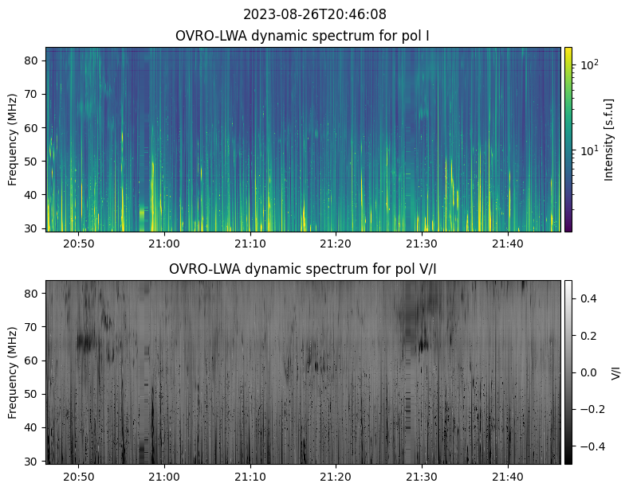
Task: Select the 10² tick on the intensity colorbar
Action: point(589,64)
